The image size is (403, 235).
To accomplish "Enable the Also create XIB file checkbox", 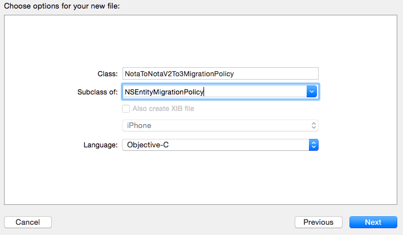I will tap(126, 109).
